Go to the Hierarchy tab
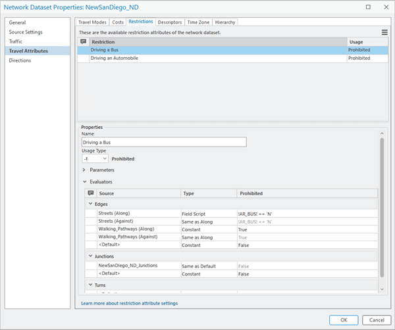This screenshot has height=330, width=395. point(224,22)
